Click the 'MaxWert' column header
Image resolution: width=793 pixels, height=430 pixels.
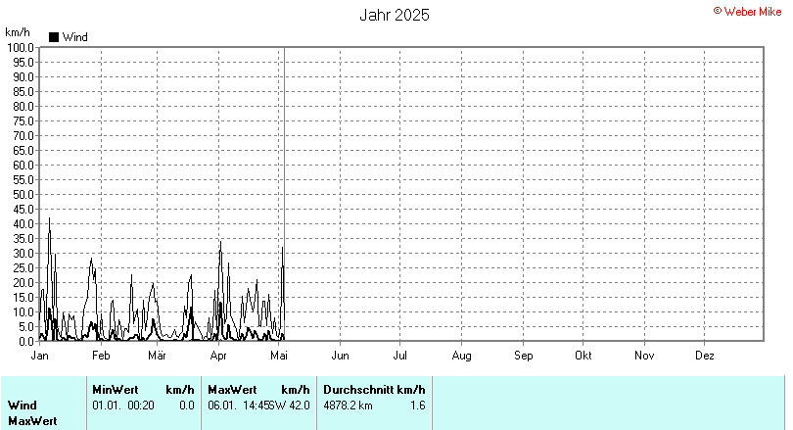232,390
